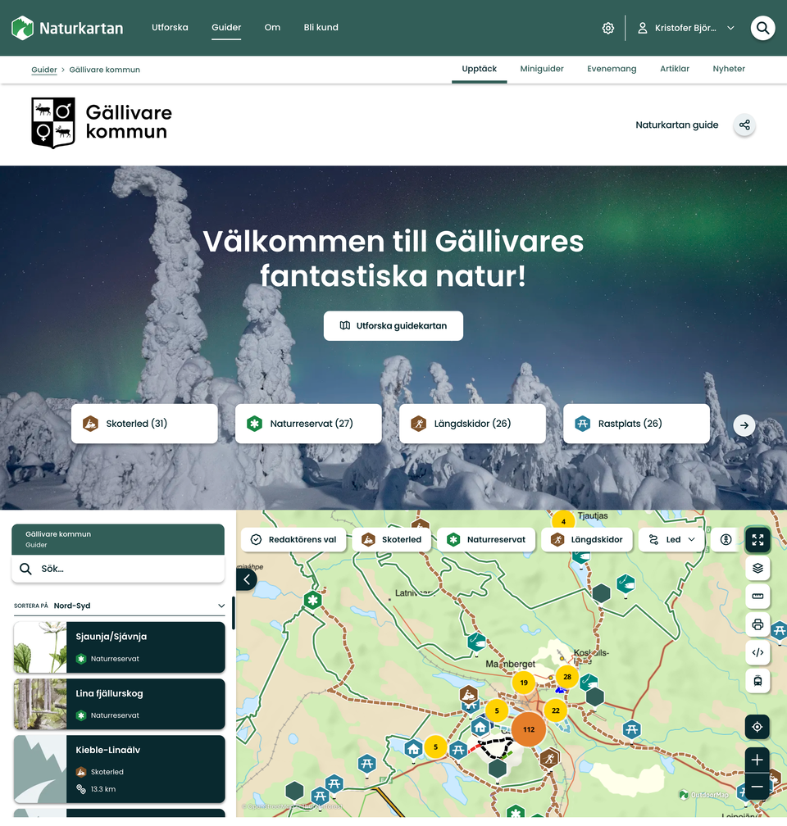The image size is (787, 826).
Task: Zoom in on the map
Action: [757, 760]
